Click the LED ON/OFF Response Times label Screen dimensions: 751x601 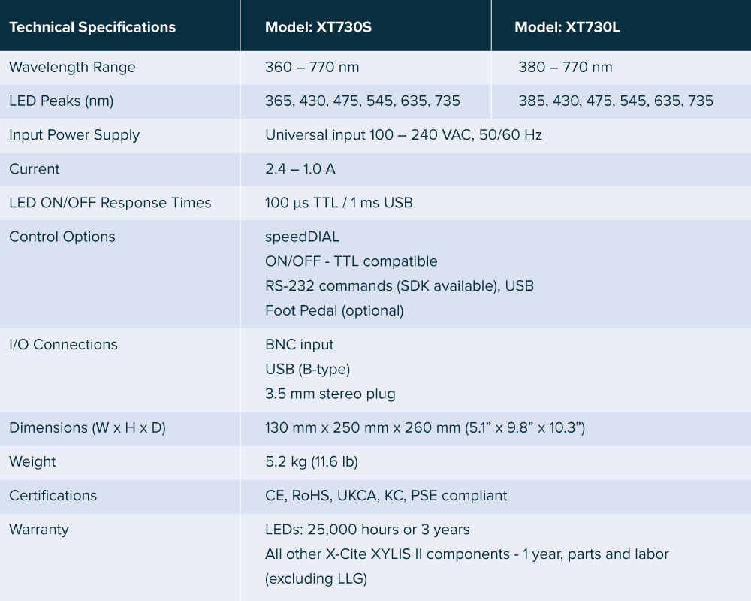pos(110,203)
